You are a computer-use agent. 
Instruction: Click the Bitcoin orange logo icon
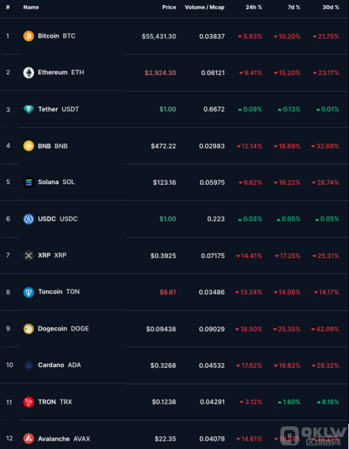28,36
